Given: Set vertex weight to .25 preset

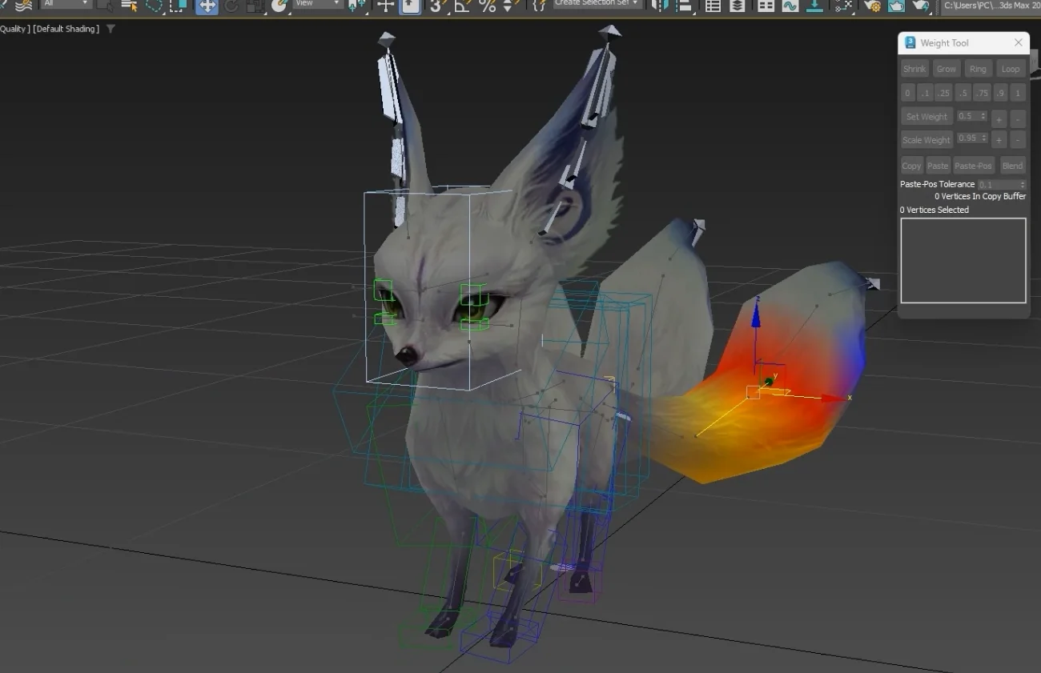Looking at the screenshot, I should tap(944, 93).
